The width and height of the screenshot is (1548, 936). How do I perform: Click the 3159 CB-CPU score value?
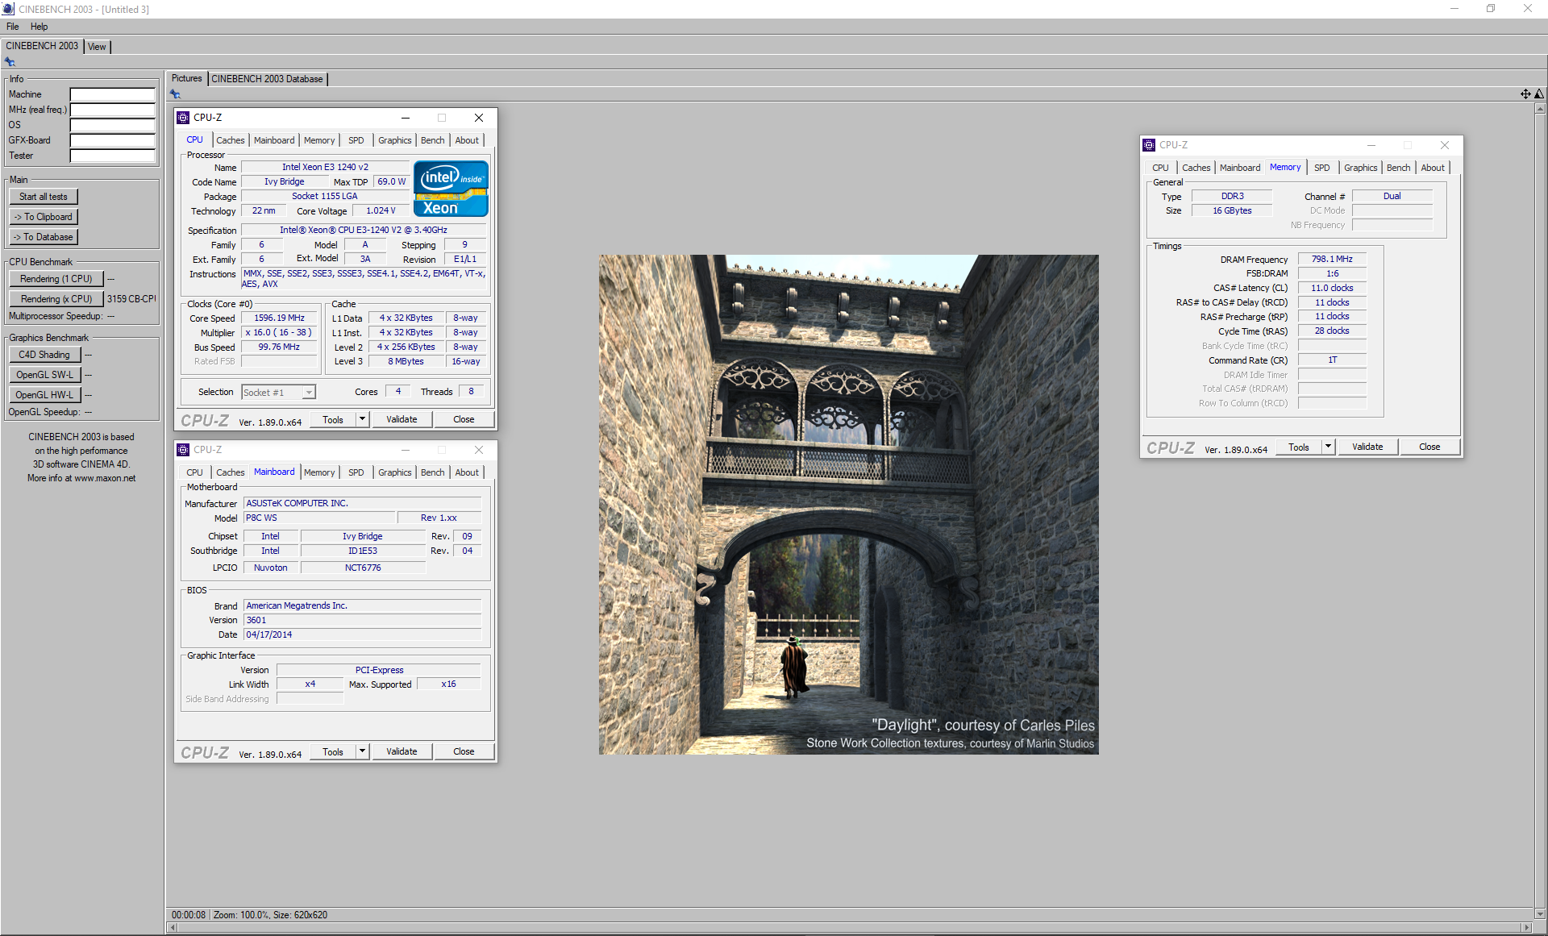pyautogui.click(x=131, y=299)
